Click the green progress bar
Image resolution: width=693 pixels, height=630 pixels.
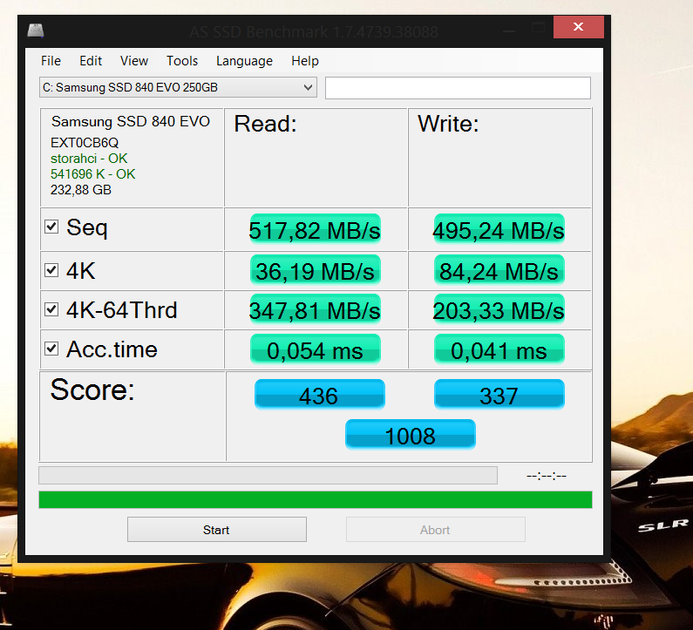(x=315, y=499)
